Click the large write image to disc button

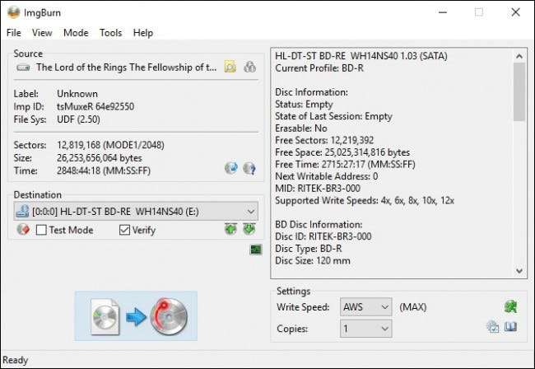[x=136, y=315]
